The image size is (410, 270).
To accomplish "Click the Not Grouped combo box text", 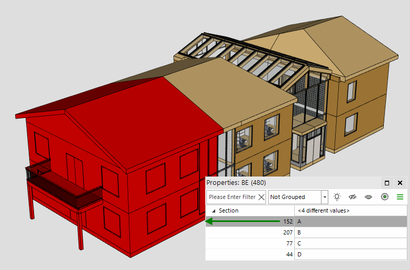I will pos(287,197).
